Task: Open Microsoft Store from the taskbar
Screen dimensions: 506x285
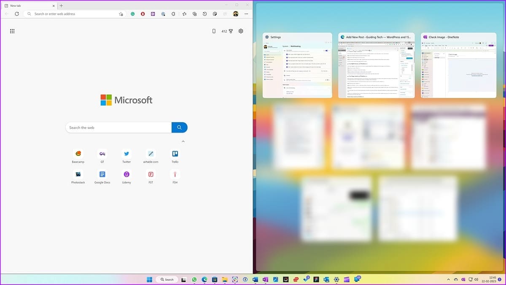Action: (x=215, y=280)
